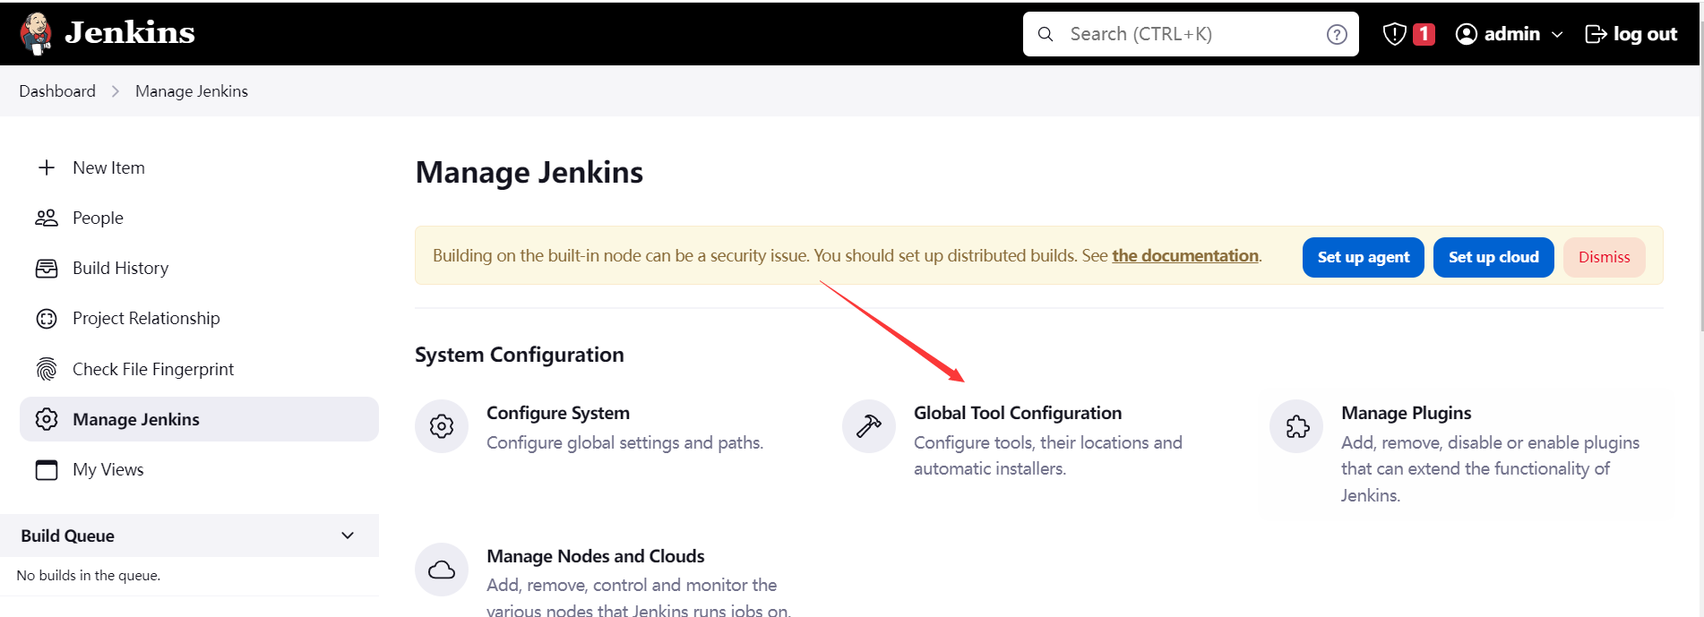Click the Set up cloud button

[1493, 257]
